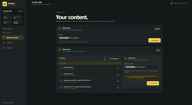The image size is (192, 105).
Task: Click the file icon of DownWillCome.srm
Action: pyautogui.click(x=61, y=75)
